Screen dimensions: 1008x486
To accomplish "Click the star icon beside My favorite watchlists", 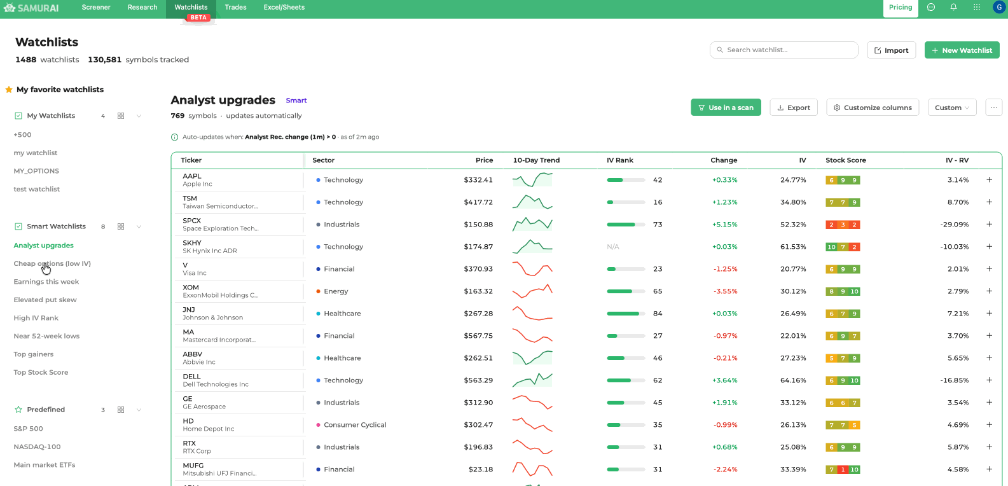I will coord(9,90).
